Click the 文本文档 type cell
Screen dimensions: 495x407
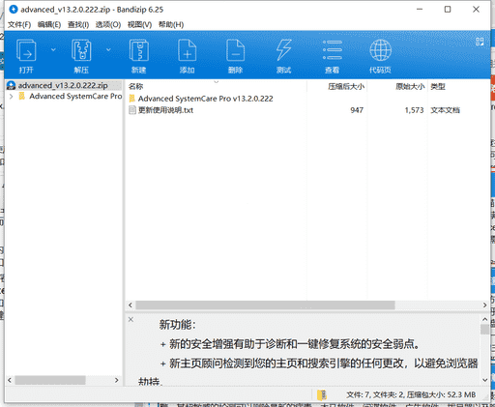point(445,110)
